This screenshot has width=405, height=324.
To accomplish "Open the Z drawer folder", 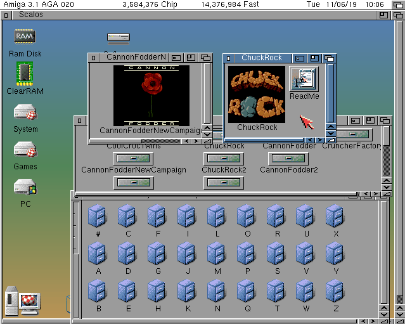I will [x=335, y=290].
